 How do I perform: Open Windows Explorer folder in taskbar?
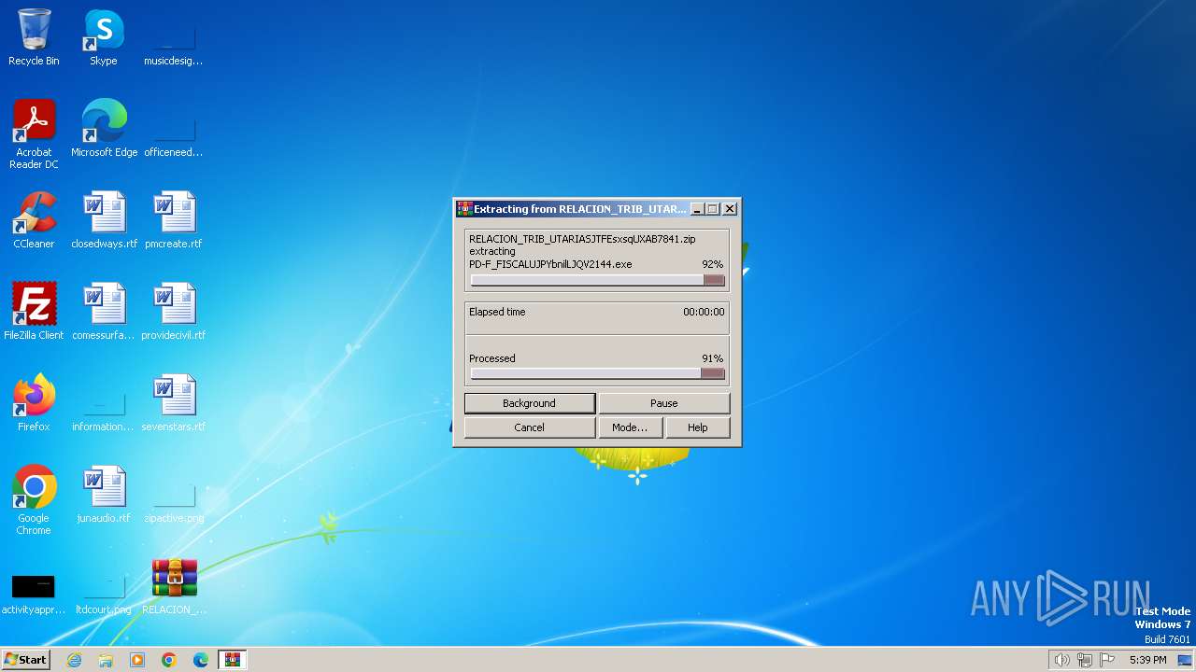(106, 660)
